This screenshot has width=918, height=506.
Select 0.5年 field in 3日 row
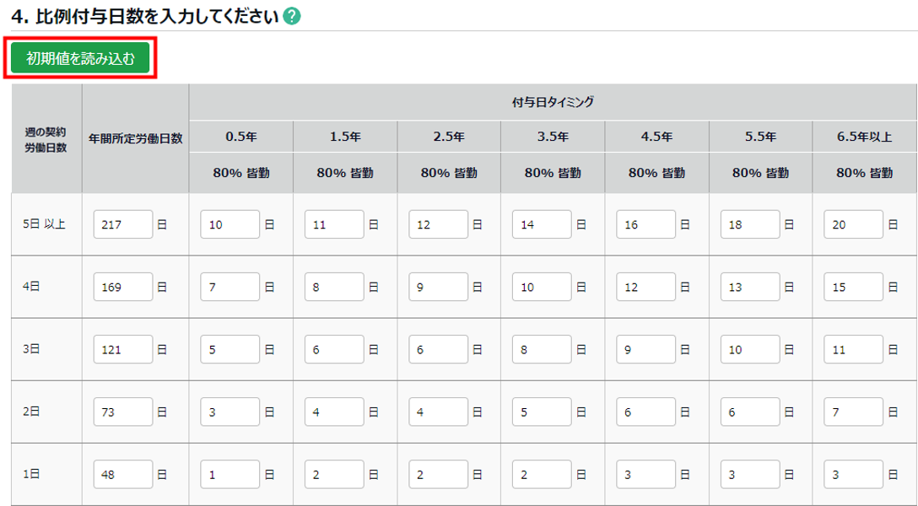(x=230, y=349)
